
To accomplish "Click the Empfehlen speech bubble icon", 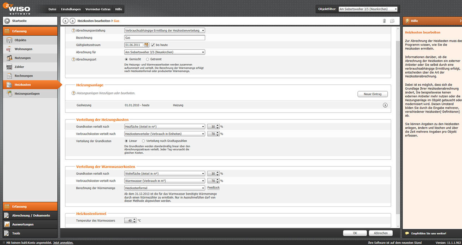I will [407, 233].
